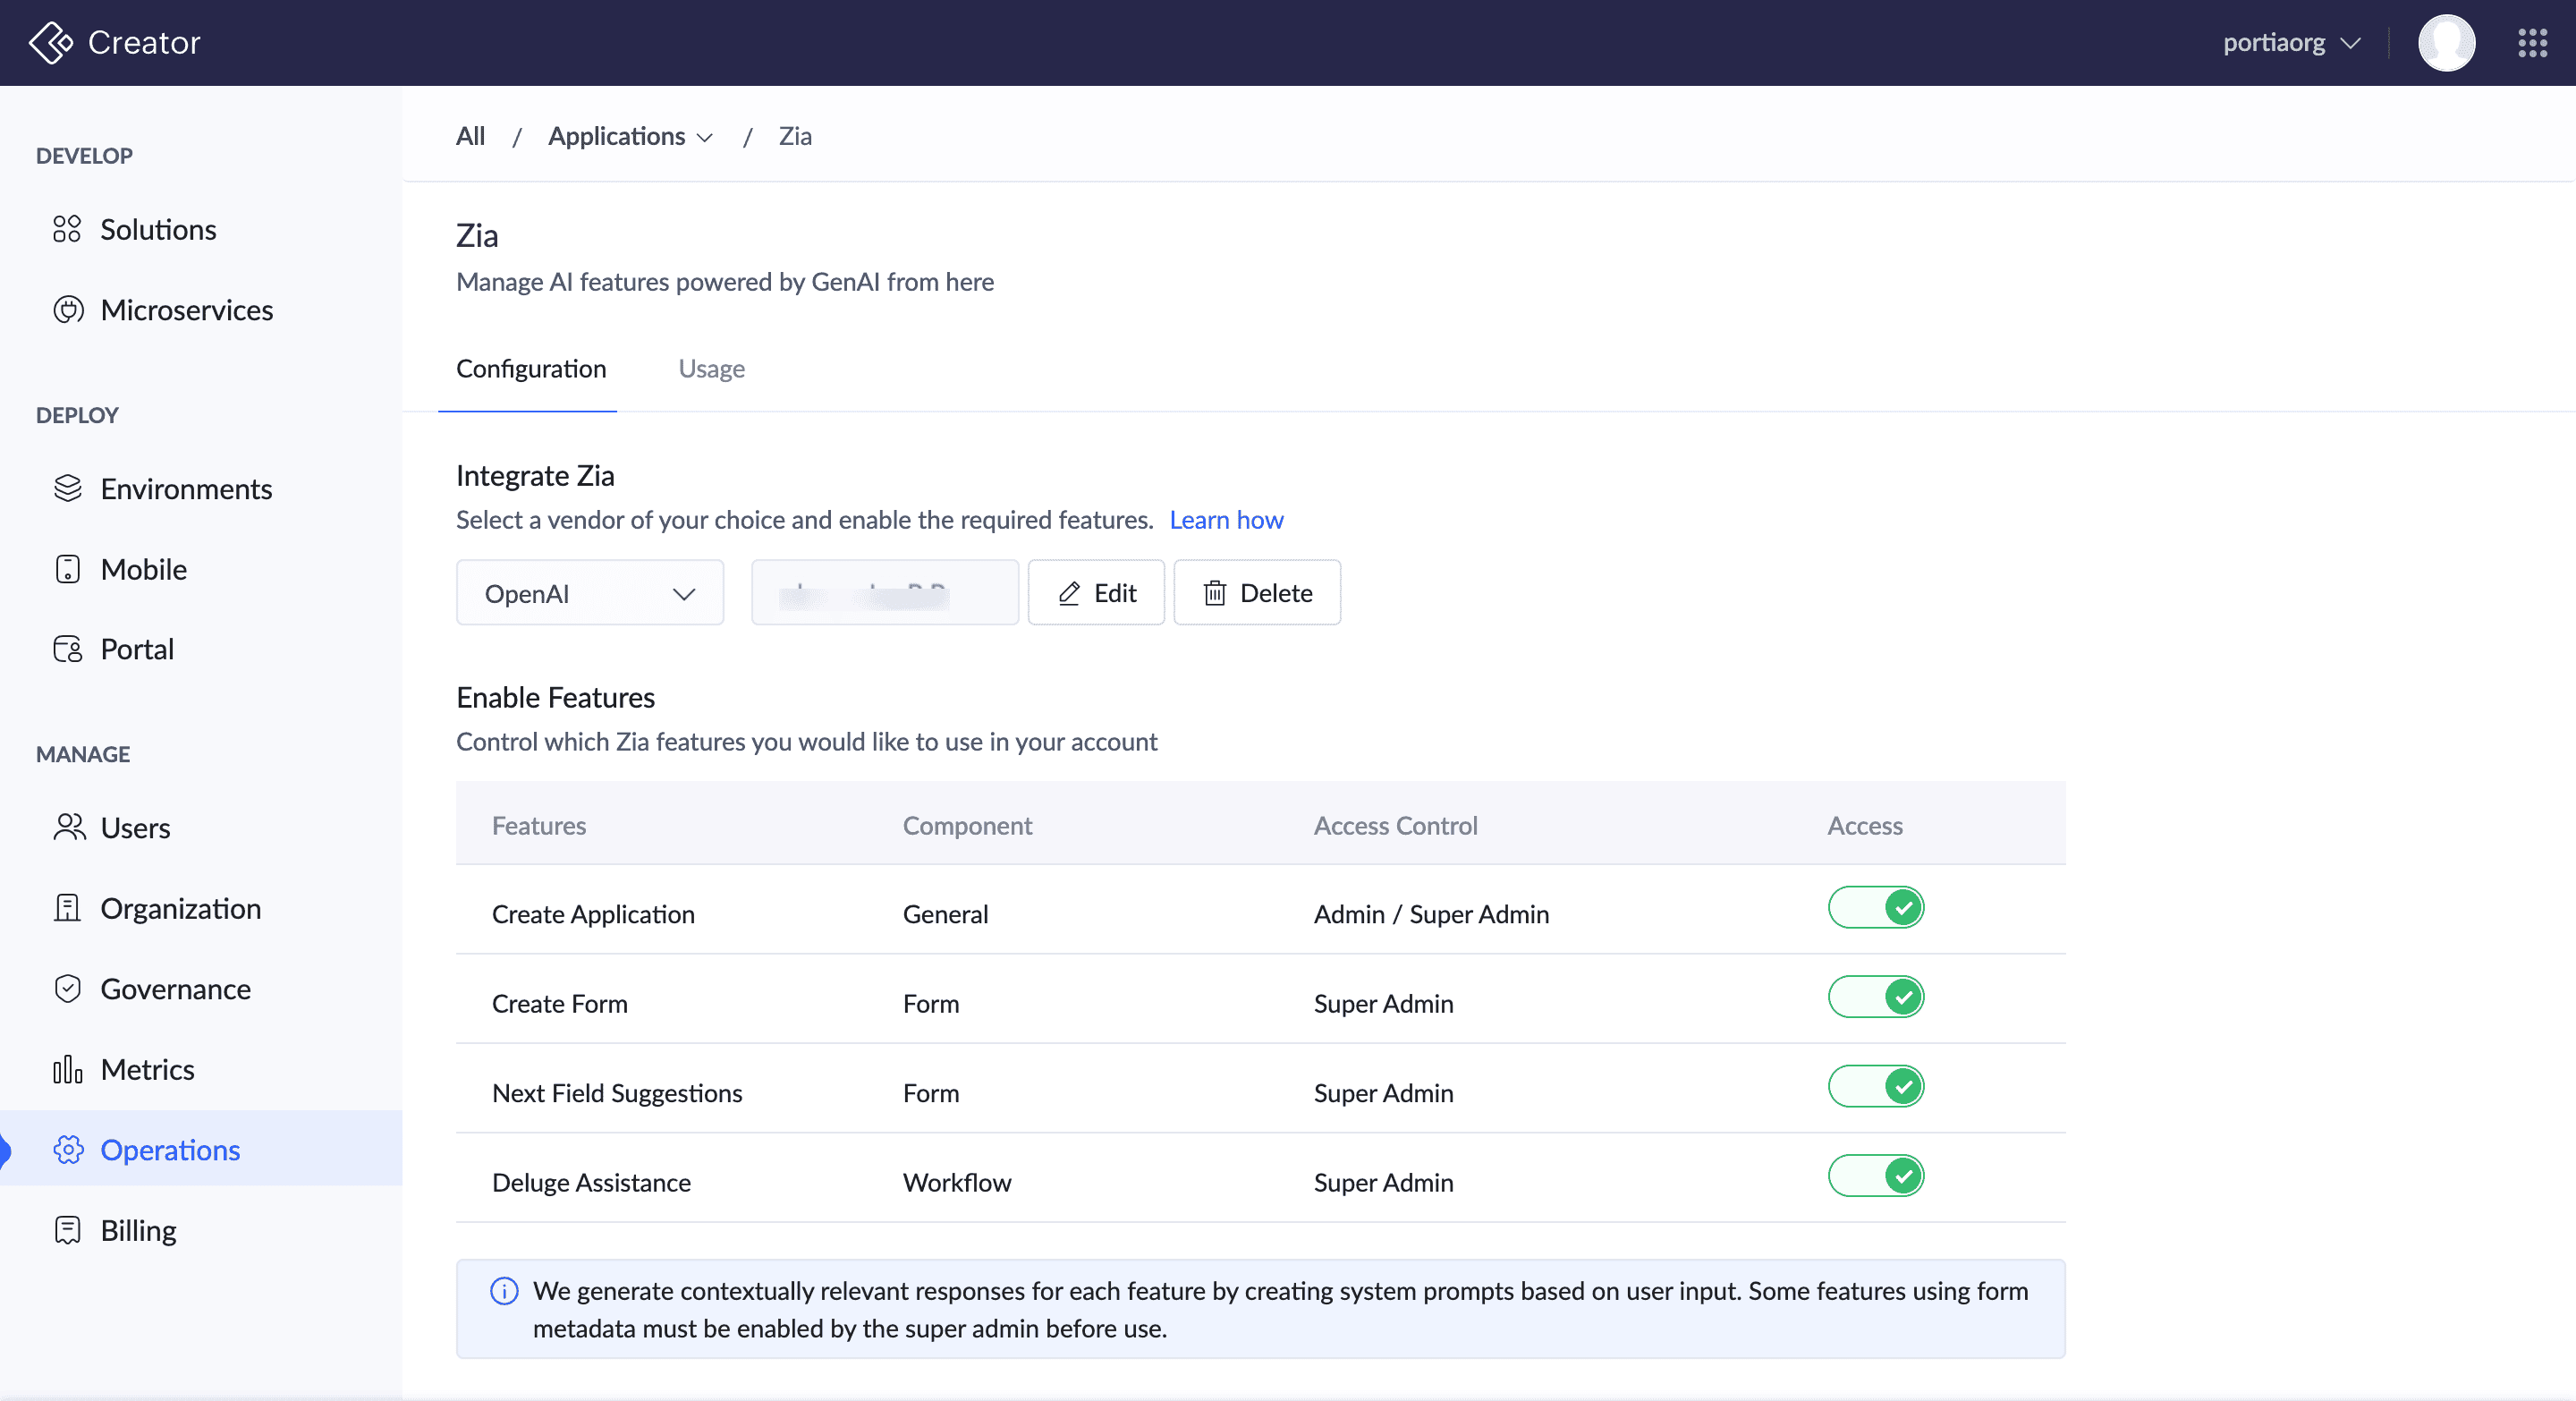This screenshot has width=2576, height=1401.
Task: Click the Admin / Super Admin cell
Action: [x=1431, y=915]
